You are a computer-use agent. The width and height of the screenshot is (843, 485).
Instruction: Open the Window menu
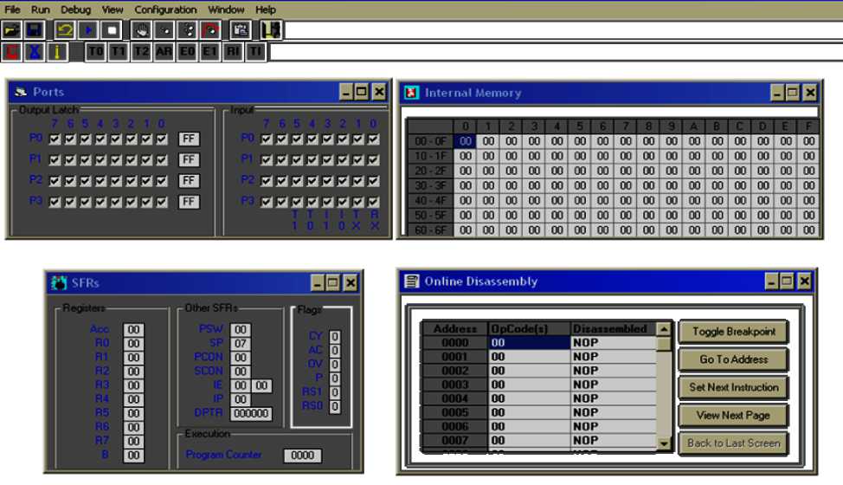[226, 10]
